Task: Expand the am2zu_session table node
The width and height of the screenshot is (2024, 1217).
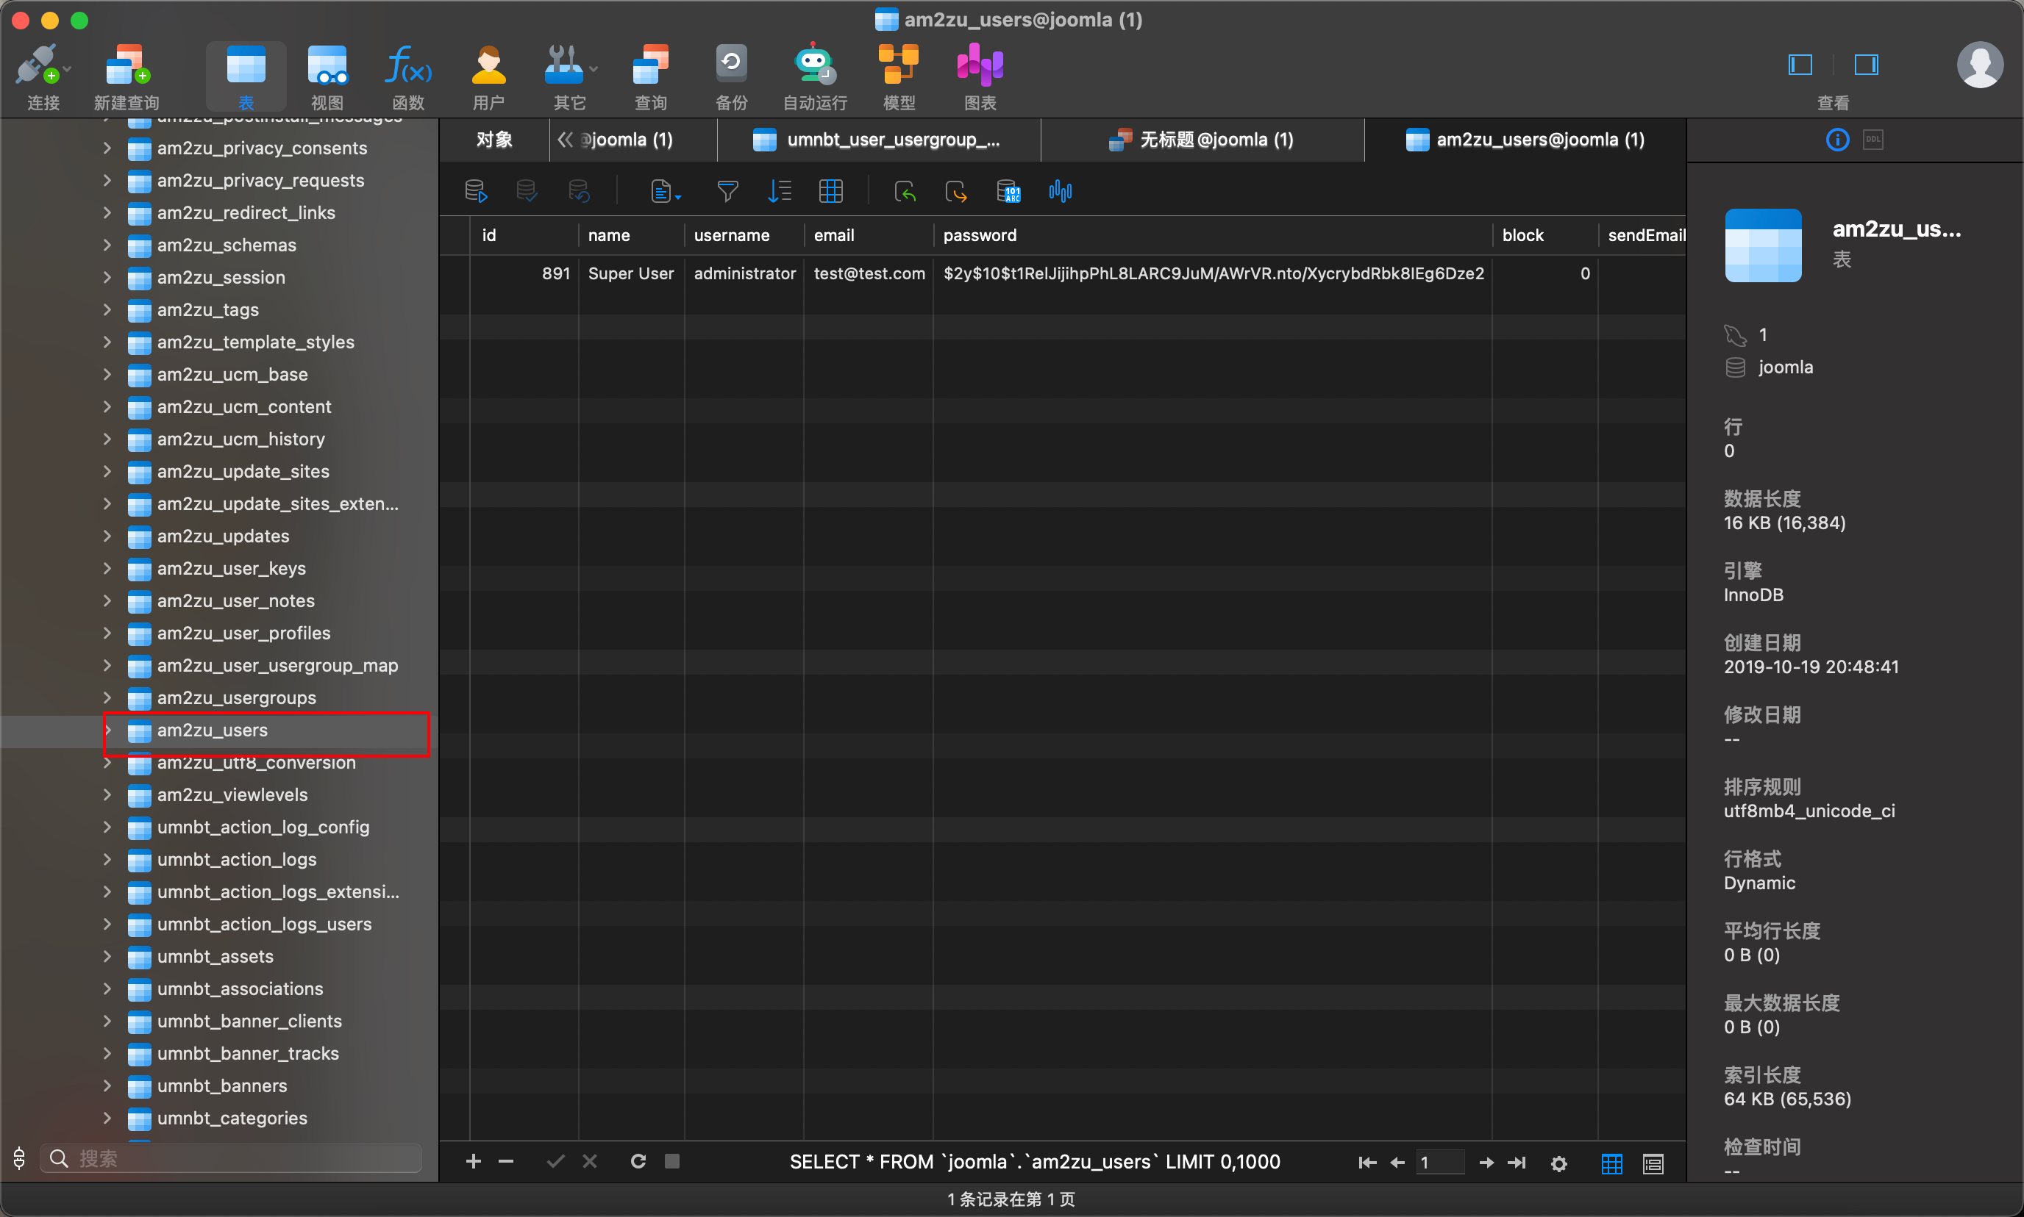Action: point(107,277)
